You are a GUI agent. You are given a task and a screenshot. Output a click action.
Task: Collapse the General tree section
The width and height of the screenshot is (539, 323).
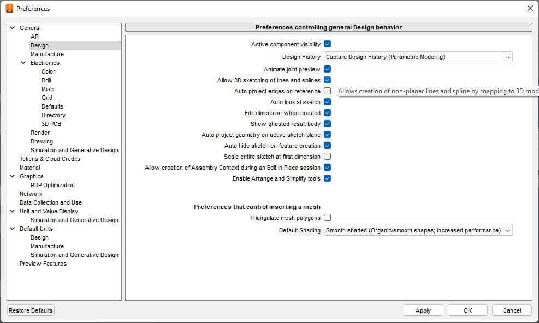tap(12, 28)
